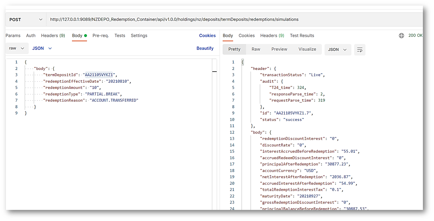The width and height of the screenshot is (434, 221).
Task: Open the request JSON format dropdown
Action: (42, 48)
